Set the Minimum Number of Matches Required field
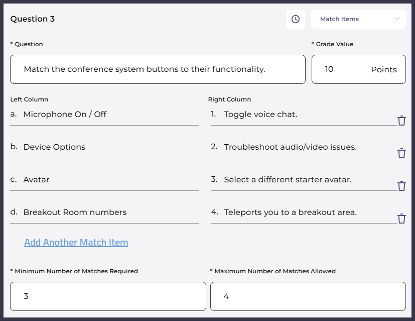 point(108,296)
